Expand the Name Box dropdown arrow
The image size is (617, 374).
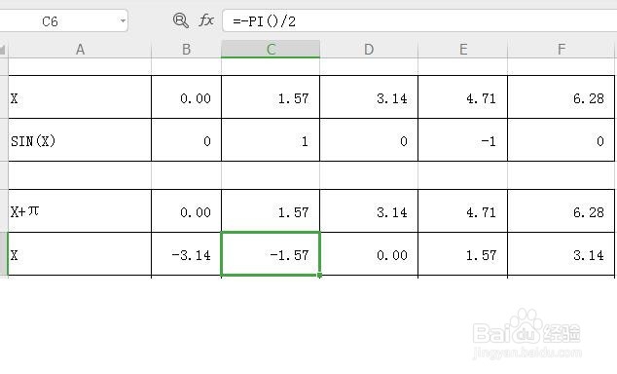coord(124,20)
